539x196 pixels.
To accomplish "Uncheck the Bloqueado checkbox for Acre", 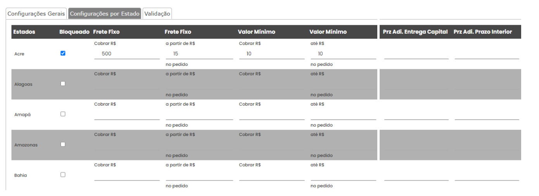I will point(63,53).
